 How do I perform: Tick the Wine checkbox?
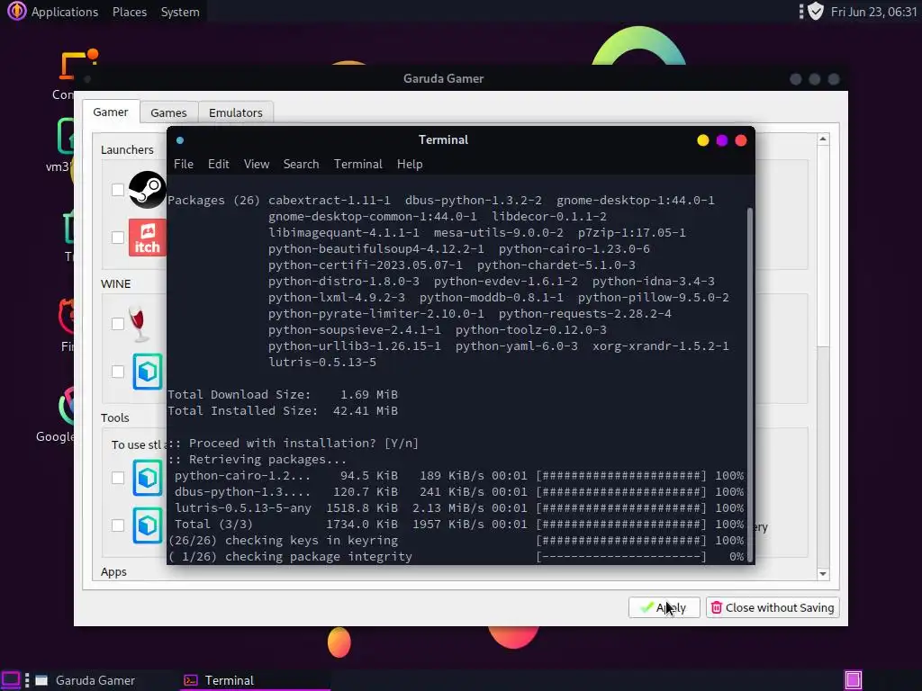click(118, 324)
